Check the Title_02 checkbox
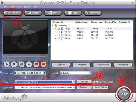136x102 pixels. point(59,32)
